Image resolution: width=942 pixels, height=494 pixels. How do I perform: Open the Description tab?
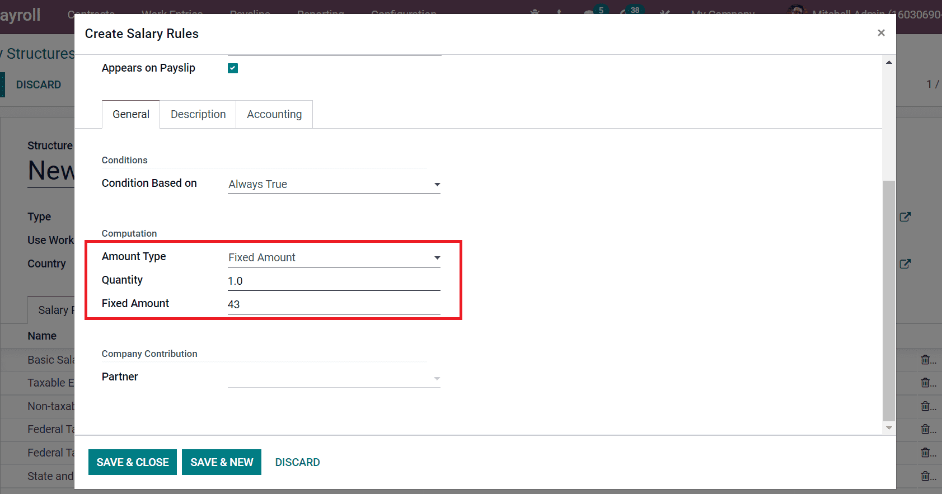[198, 114]
